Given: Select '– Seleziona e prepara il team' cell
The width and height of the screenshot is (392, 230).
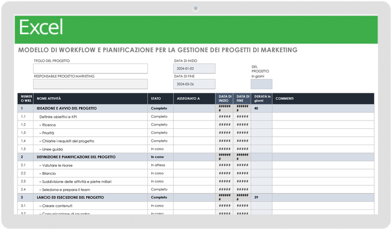Looking at the screenshot, I should coord(90,190).
